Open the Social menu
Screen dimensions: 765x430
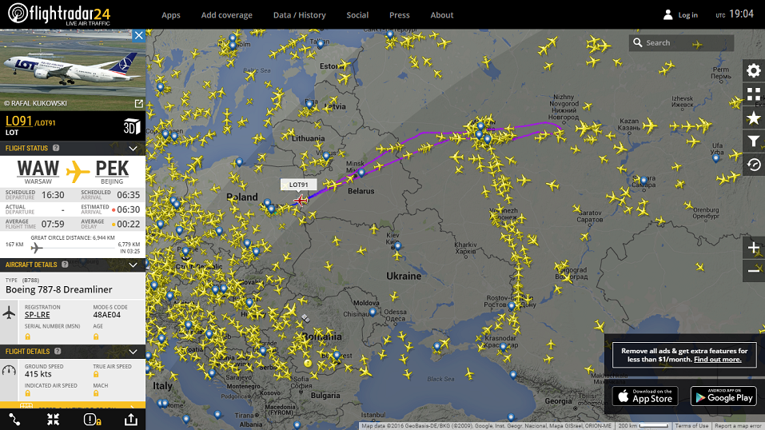click(x=357, y=15)
